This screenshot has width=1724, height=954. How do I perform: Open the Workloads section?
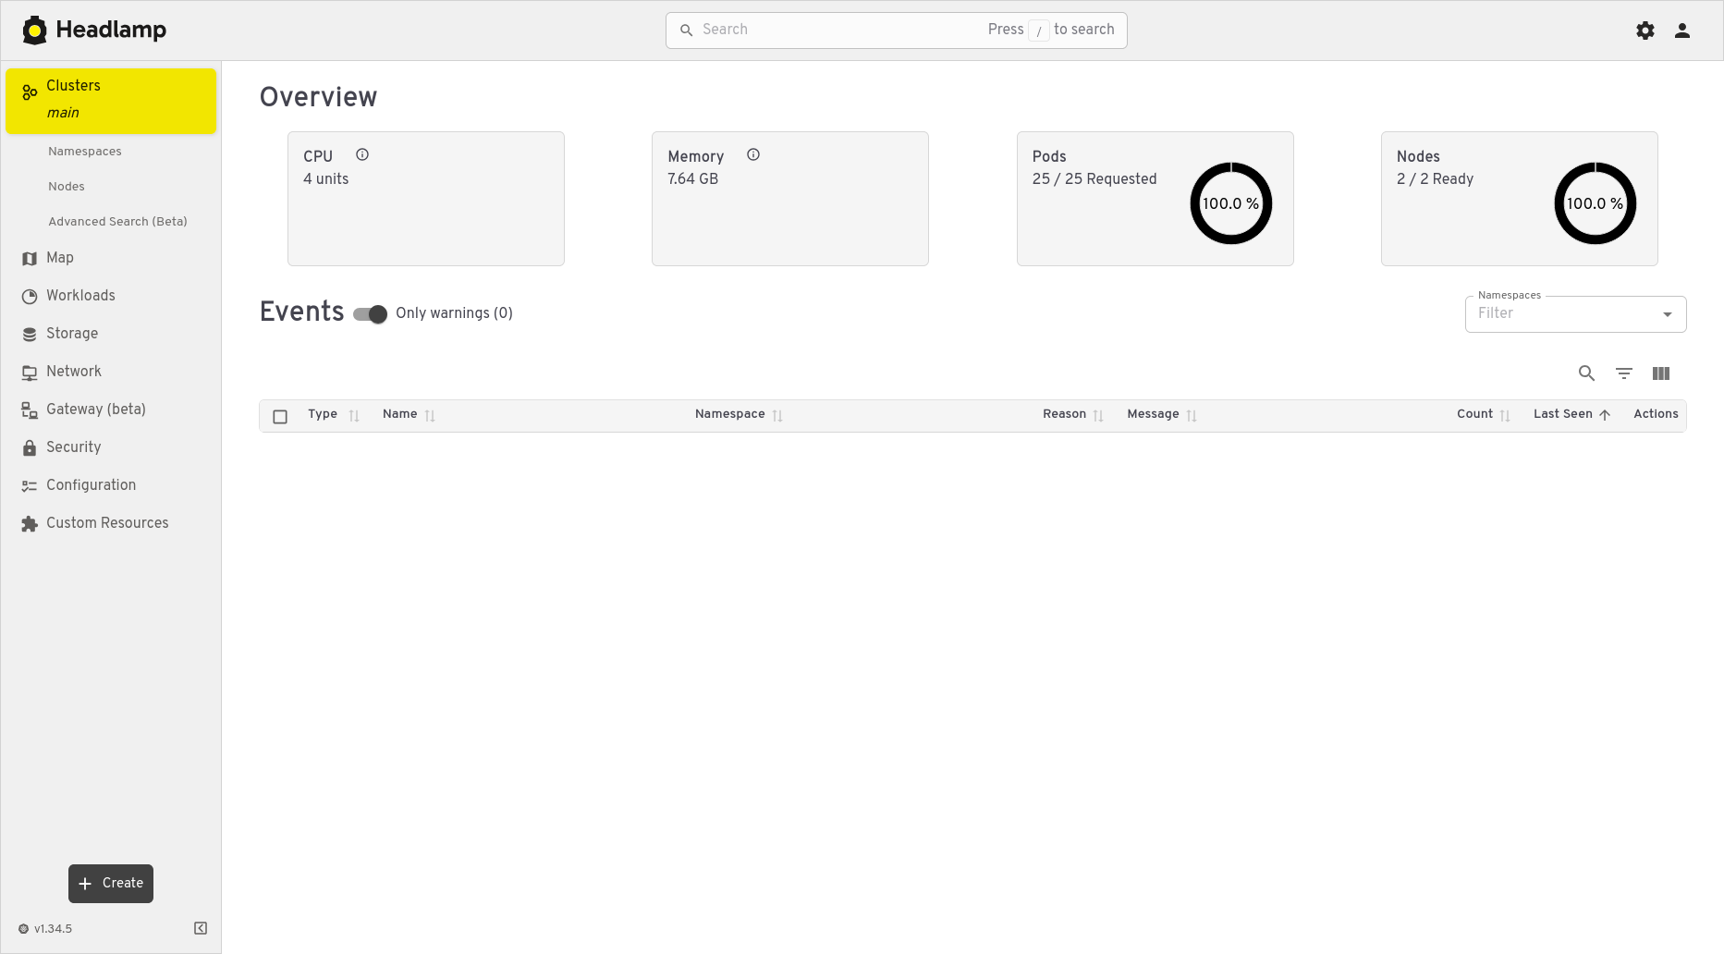tap(80, 296)
